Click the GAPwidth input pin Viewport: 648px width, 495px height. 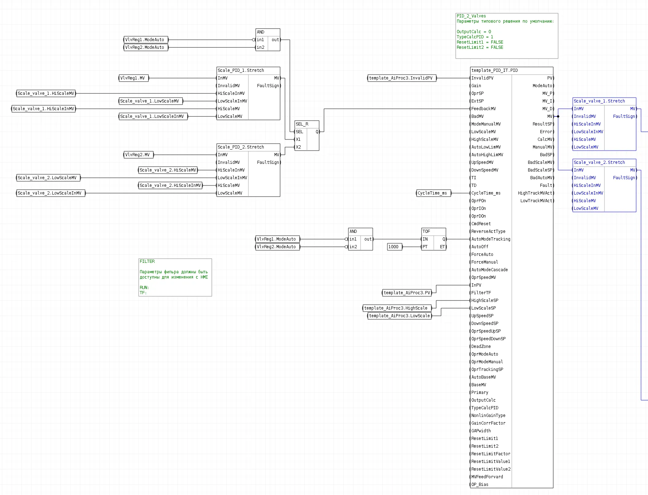point(481,431)
